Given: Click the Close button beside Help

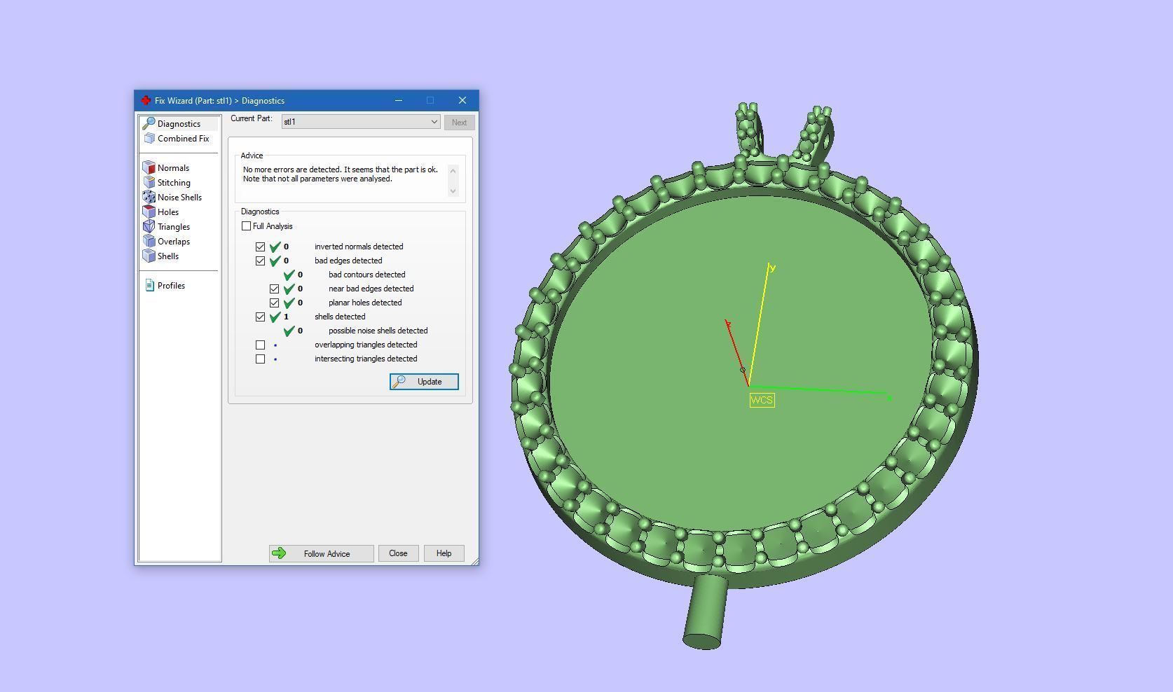Looking at the screenshot, I should click(x=398, y=553).
